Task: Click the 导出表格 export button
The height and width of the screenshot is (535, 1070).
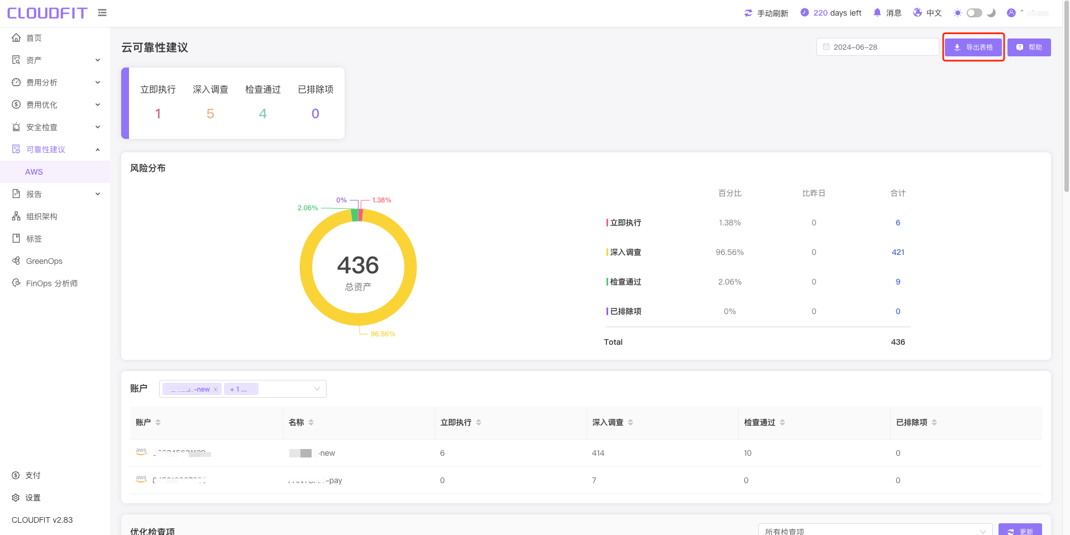Action: pyautogui.click(x=973, y=47)
